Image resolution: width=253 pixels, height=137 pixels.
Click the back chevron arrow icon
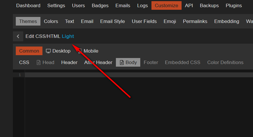[x=18, y=36]
